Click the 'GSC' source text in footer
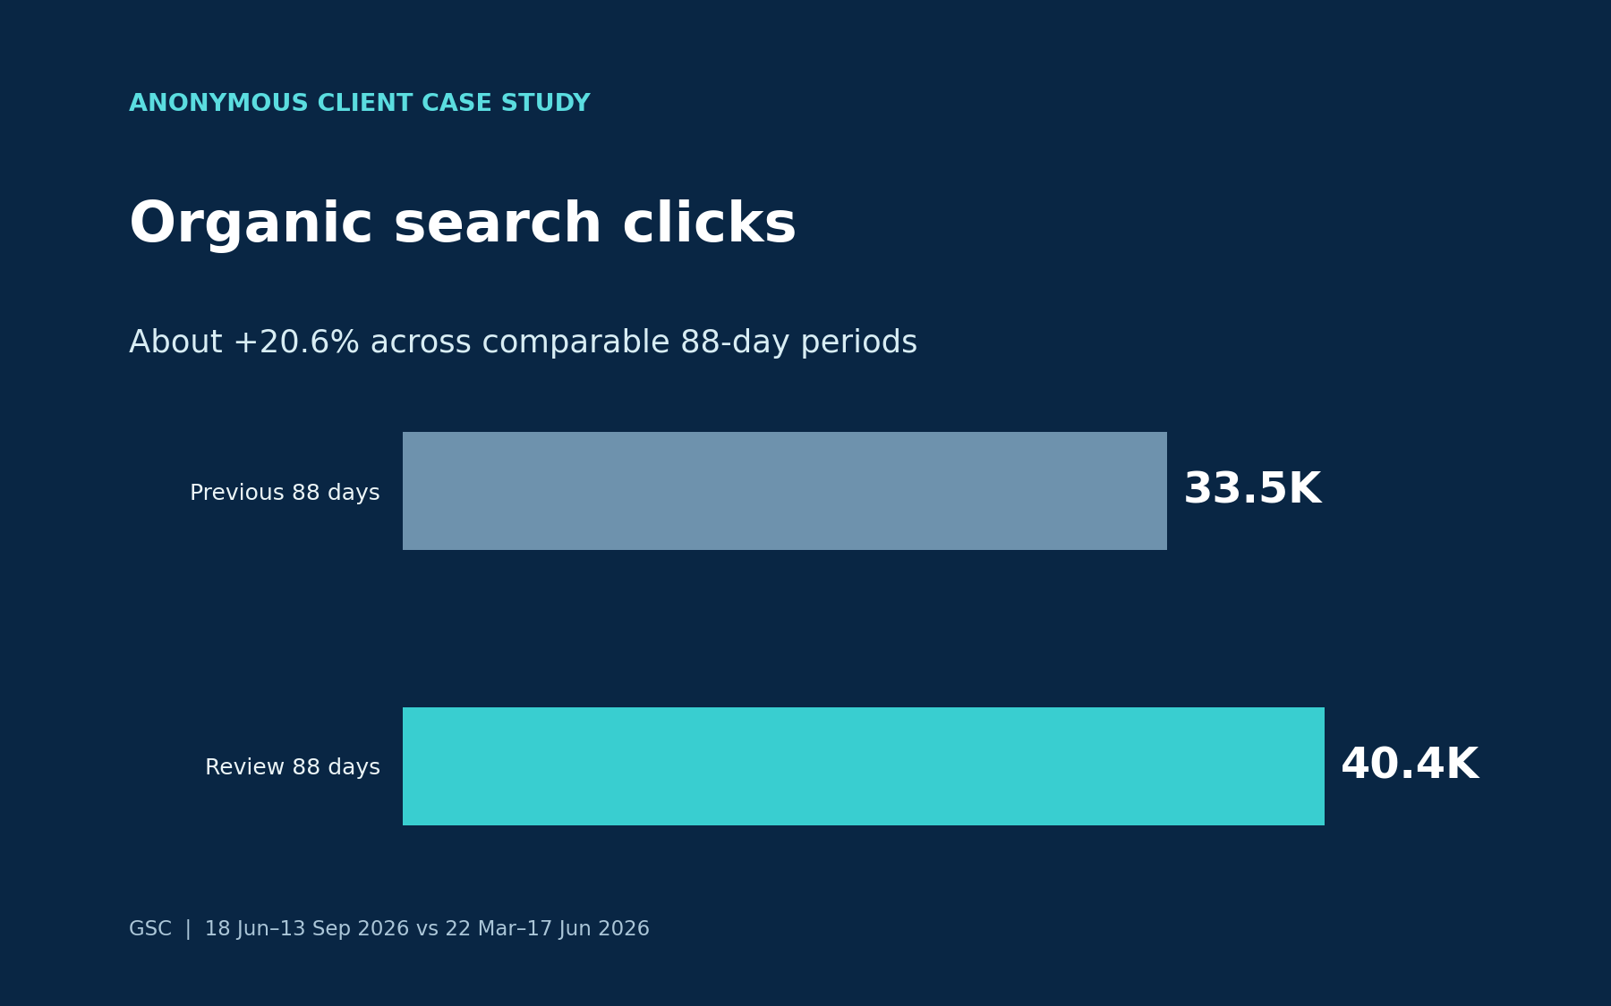The image size is (1611, 1006). [x=150, y=929]
